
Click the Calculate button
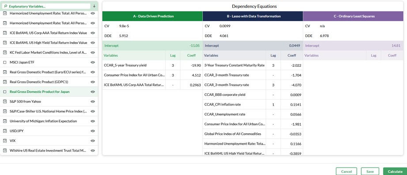pos(395,171)
